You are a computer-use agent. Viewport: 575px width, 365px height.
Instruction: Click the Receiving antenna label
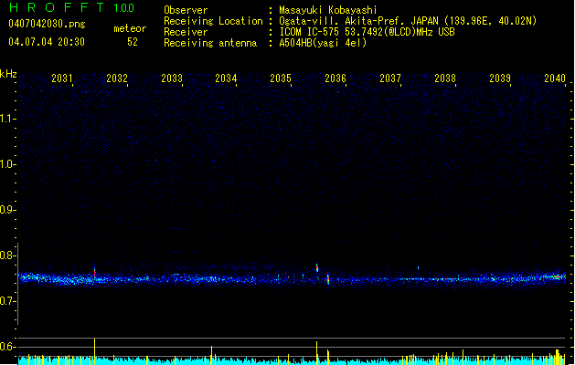click(x=210, y=43)
